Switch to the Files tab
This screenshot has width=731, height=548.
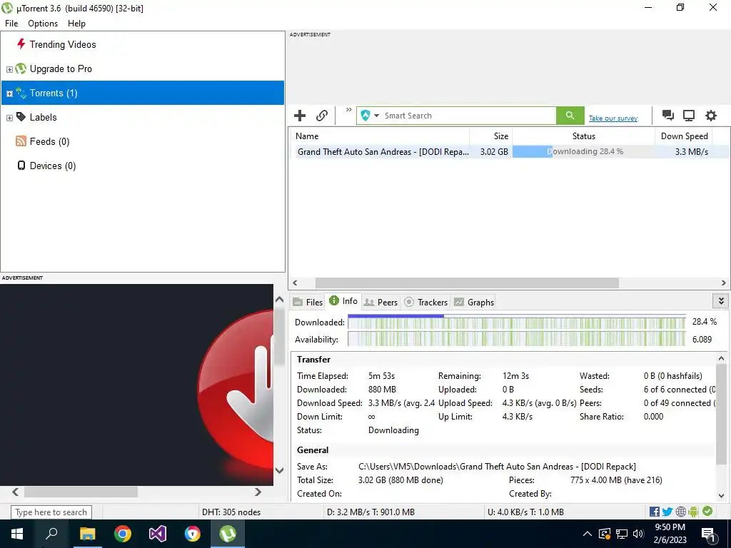coord(308,302)
